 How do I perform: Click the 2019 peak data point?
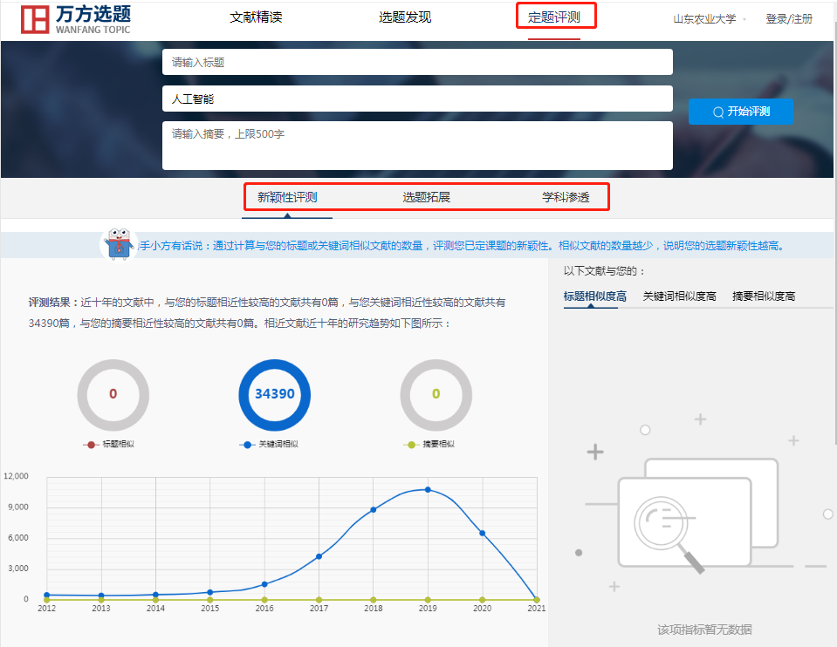coord(428,489)
